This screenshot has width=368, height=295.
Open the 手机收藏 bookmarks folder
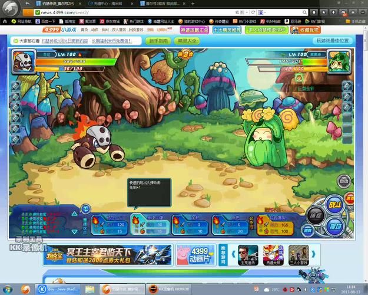coord(356,21)
